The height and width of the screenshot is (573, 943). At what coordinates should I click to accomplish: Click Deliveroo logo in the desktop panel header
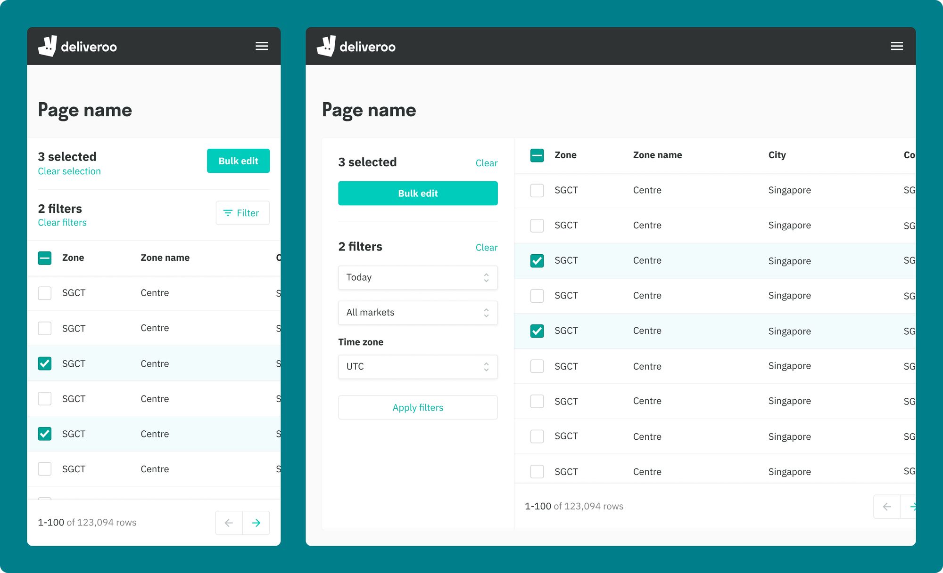[x=356, y=46]
